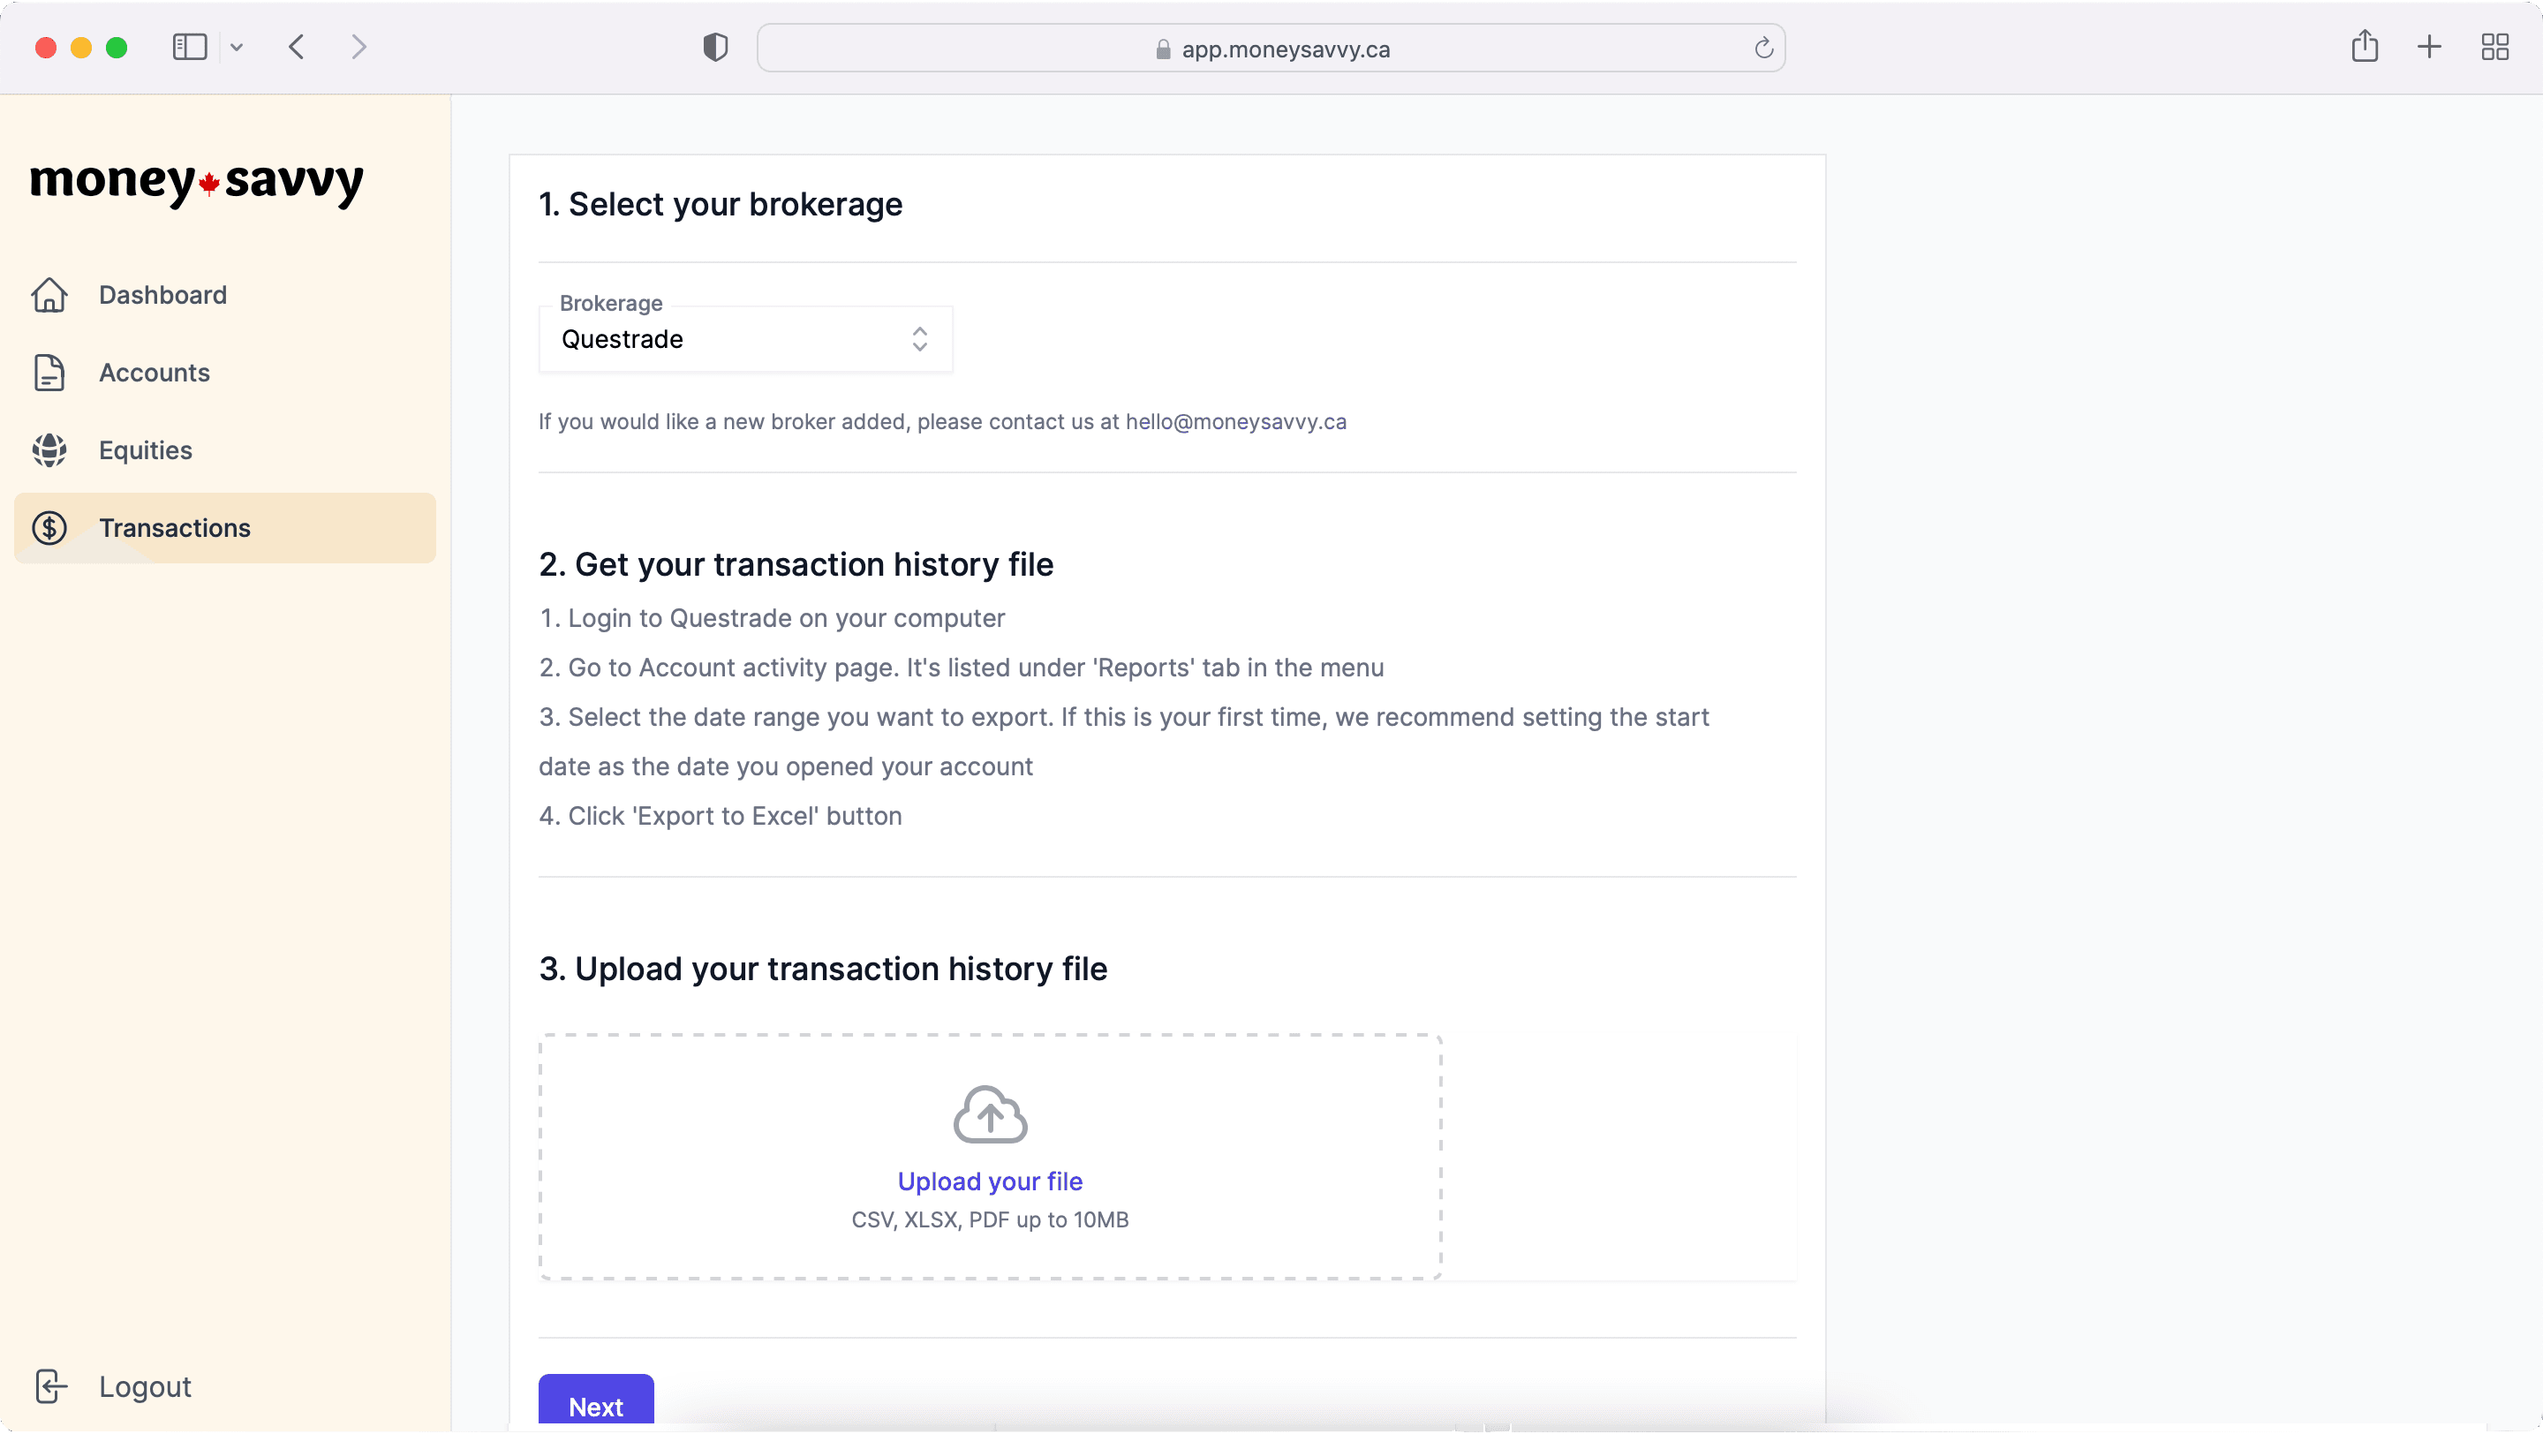This screenshot has width=2543, height=1434.
Task: Click the Accounts document icon
Action: point(49,373)
